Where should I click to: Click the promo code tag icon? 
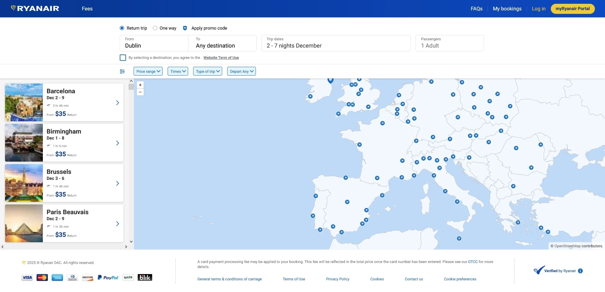coord(185,28)
